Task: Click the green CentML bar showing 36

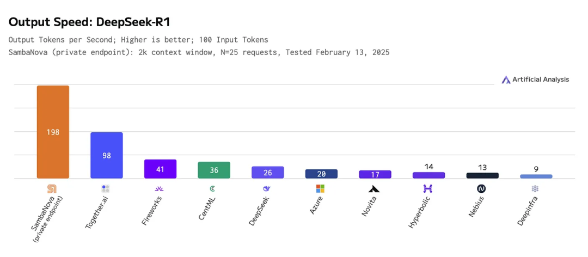Action: coord(214,170)
